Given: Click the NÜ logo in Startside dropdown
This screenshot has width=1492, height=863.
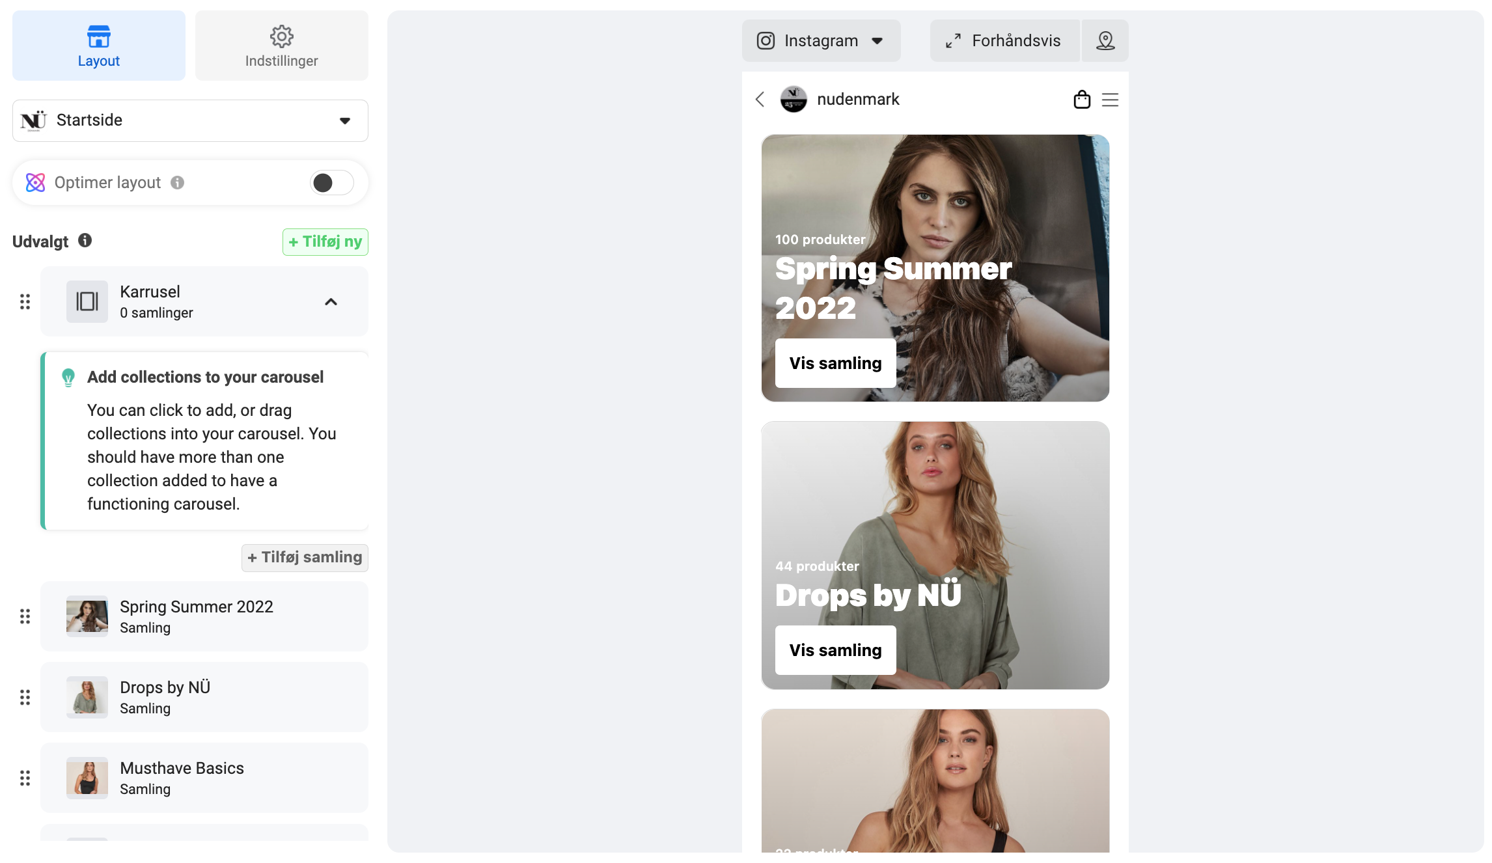Looking at the screenshot, I should (34, 120).
